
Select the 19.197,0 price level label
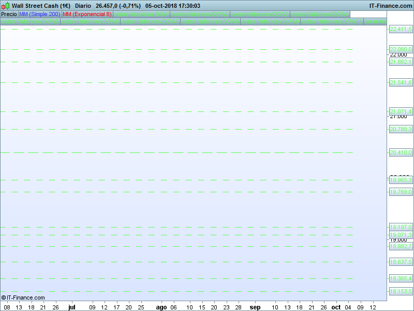pos(401,227)
